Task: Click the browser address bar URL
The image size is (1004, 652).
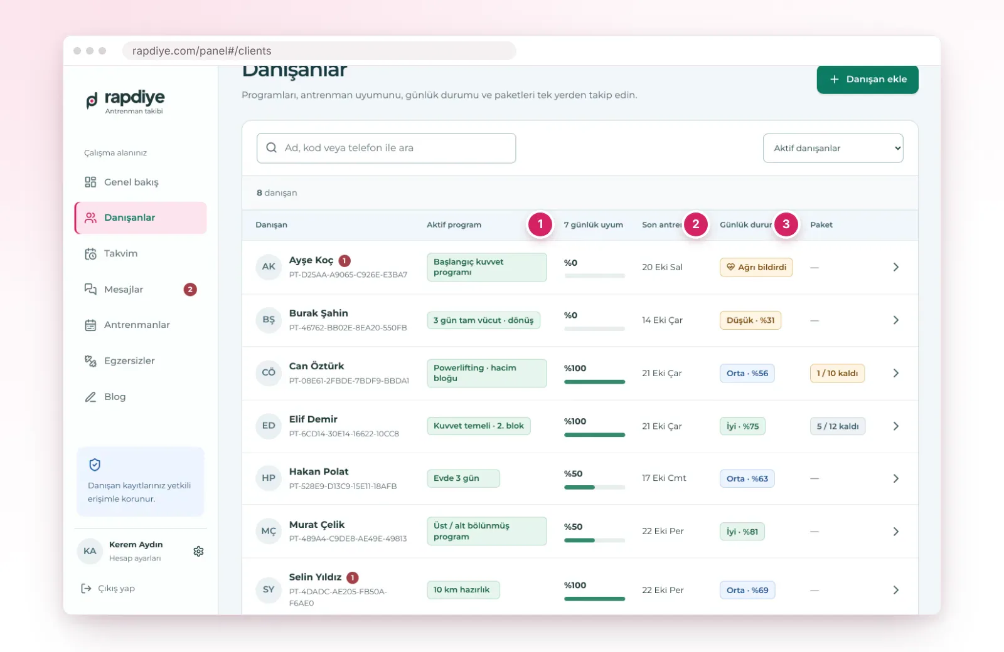Action: point(319,51)
